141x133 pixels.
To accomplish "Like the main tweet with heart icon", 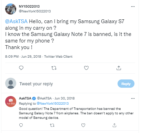I will 86,68.
